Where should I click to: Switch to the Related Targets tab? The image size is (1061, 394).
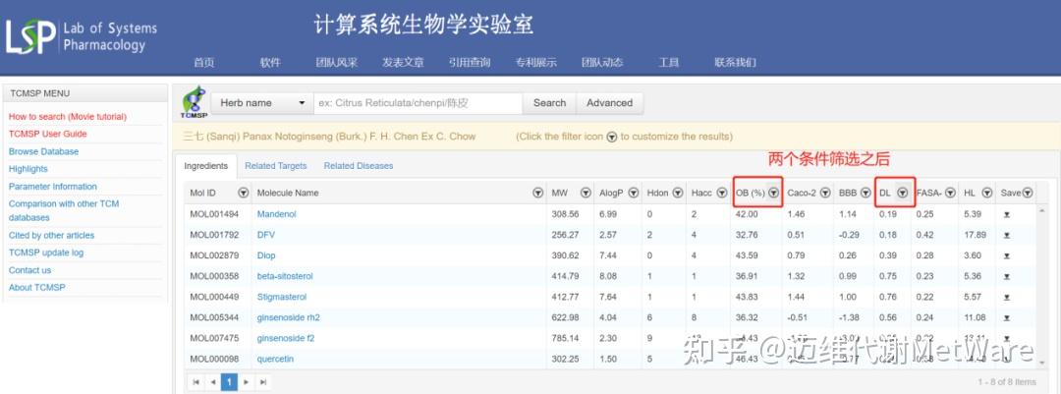275,166
